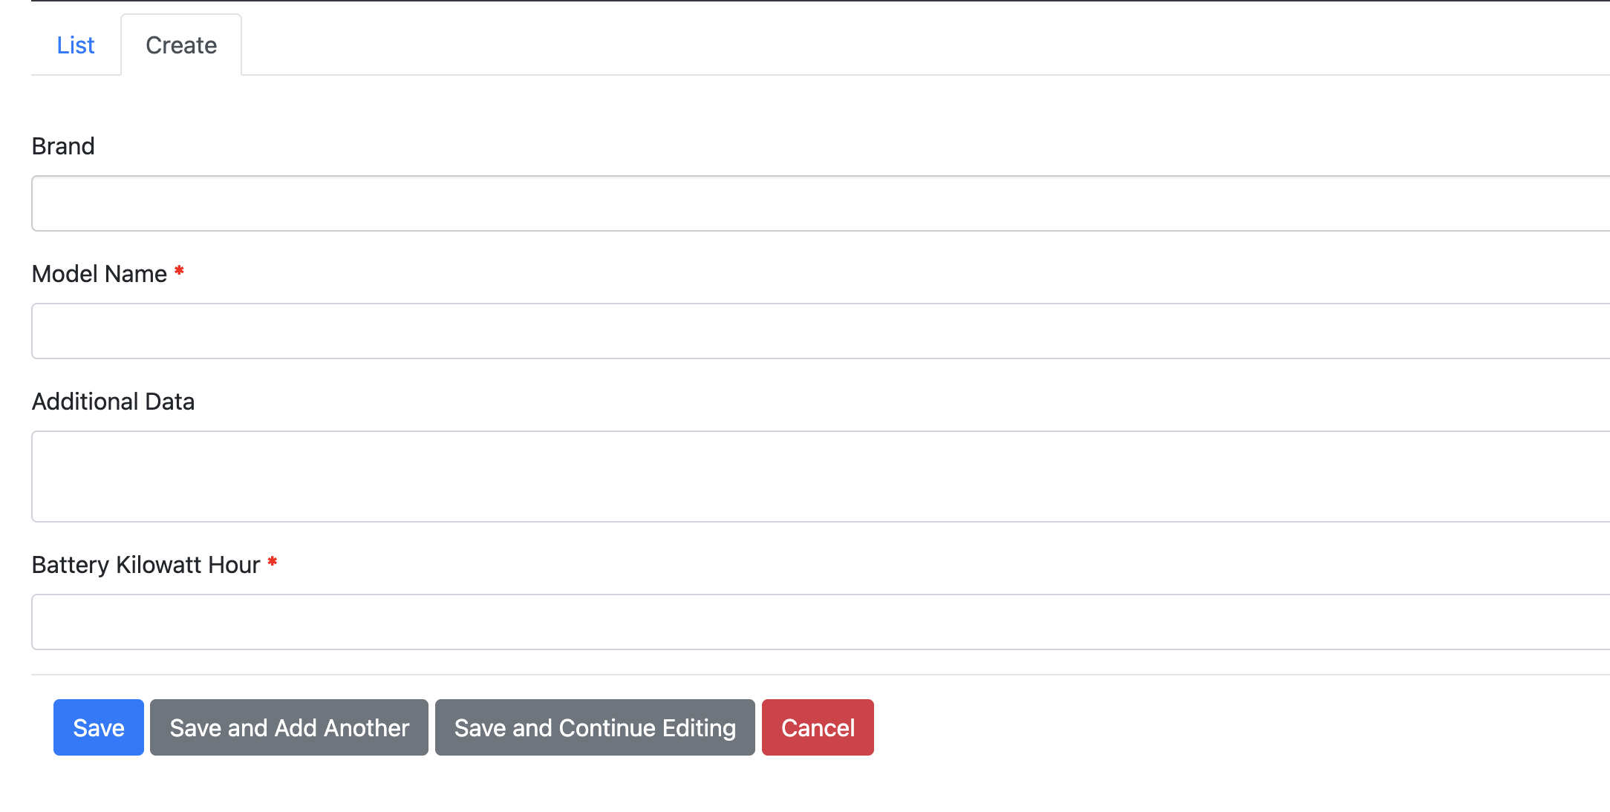
Task: Click the Brand field label
Action: [x=63, y=146]
